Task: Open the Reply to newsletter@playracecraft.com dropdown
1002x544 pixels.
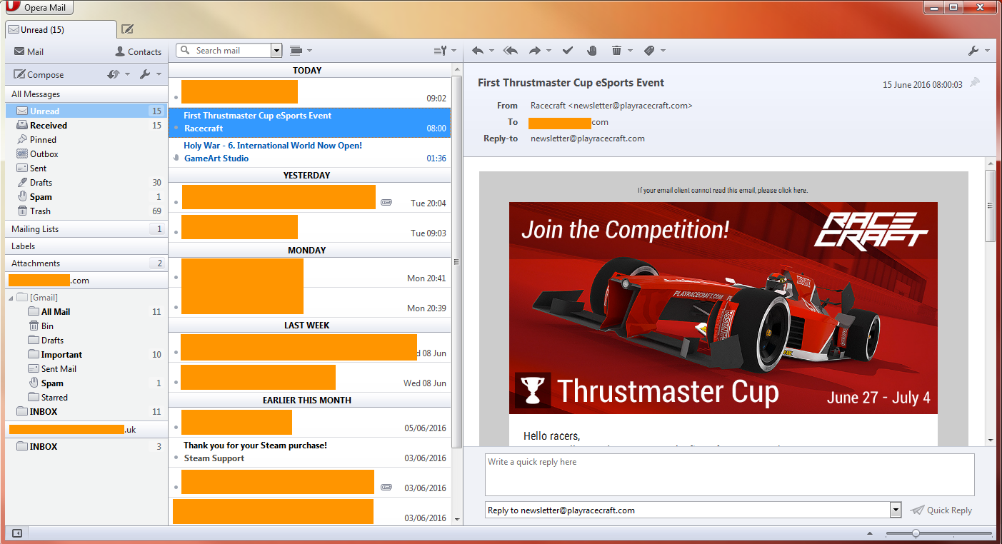Action: 896,510
